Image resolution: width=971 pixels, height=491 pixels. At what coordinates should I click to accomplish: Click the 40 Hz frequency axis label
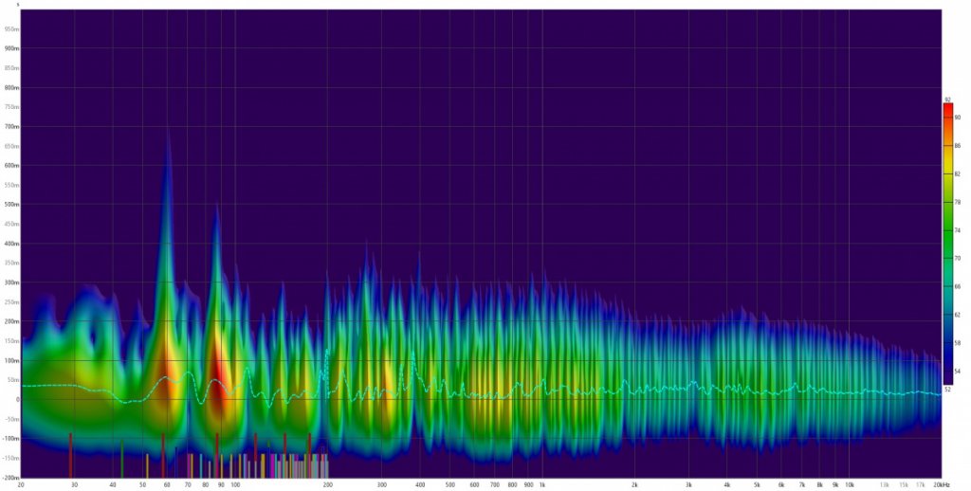[112, 484]
